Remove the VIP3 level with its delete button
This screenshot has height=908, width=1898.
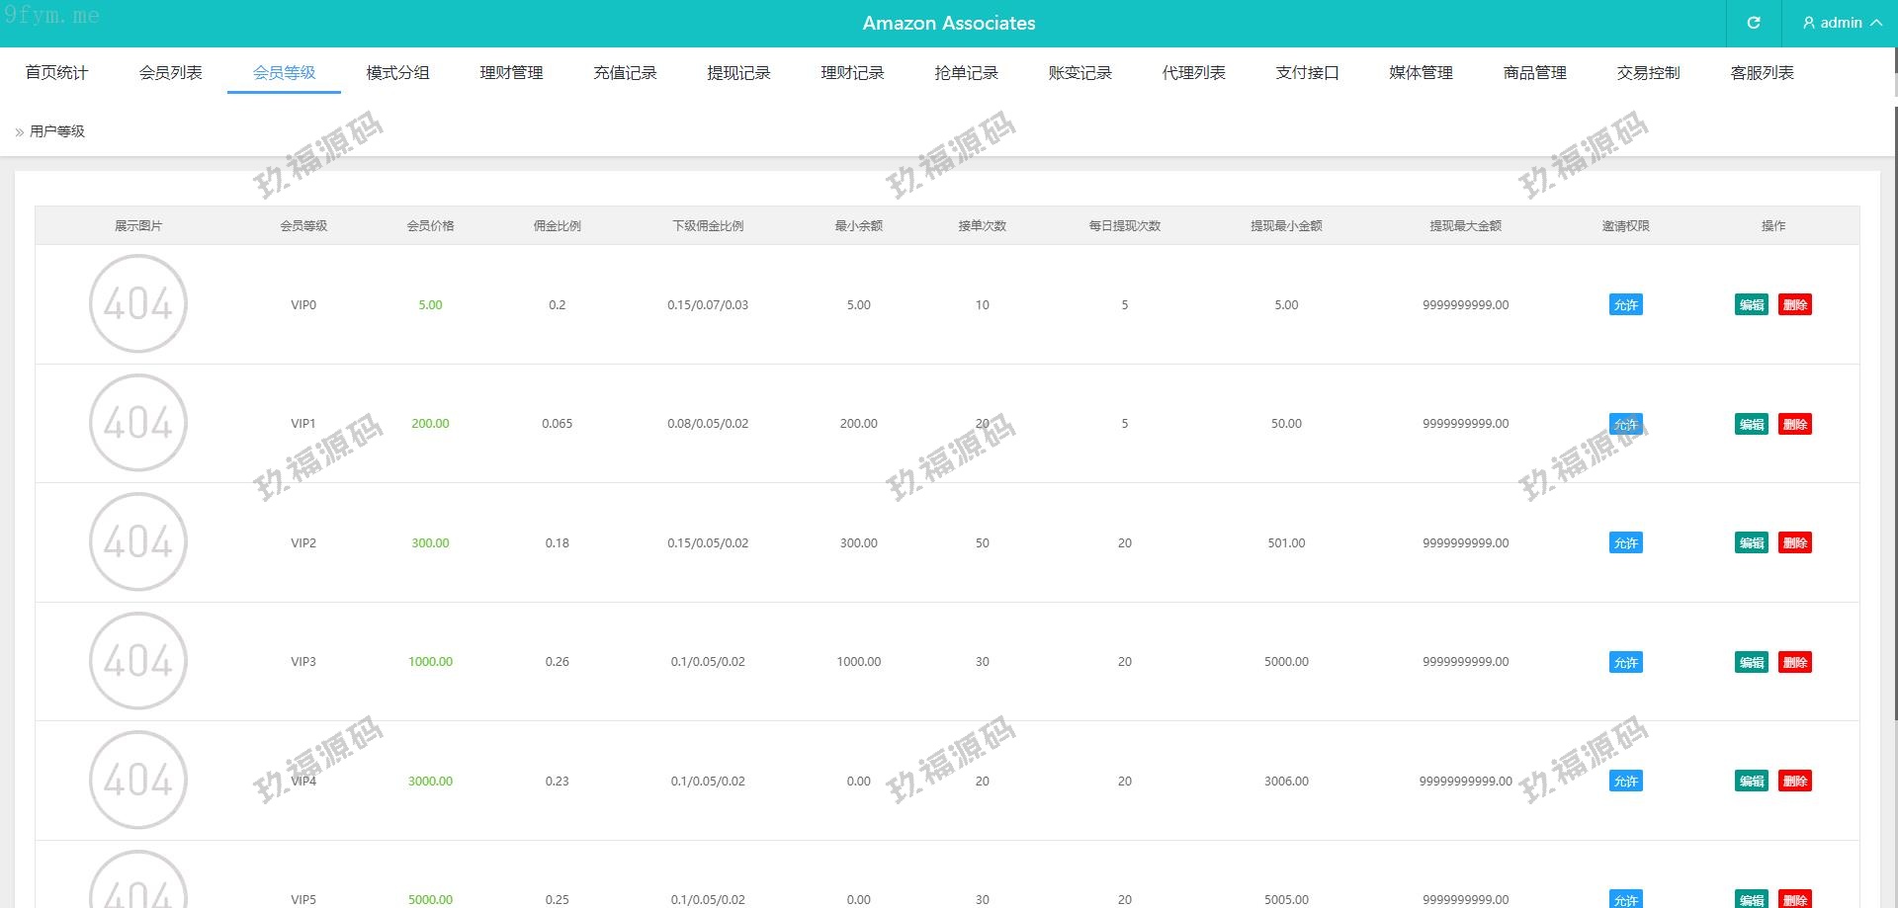tap(1794, 662)
